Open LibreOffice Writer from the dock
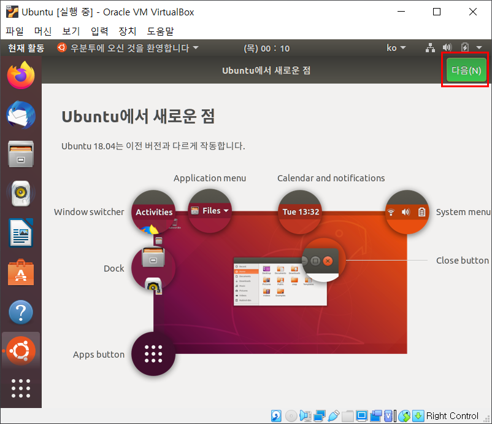This screenshot has width=492, height=424. [21, 233]
